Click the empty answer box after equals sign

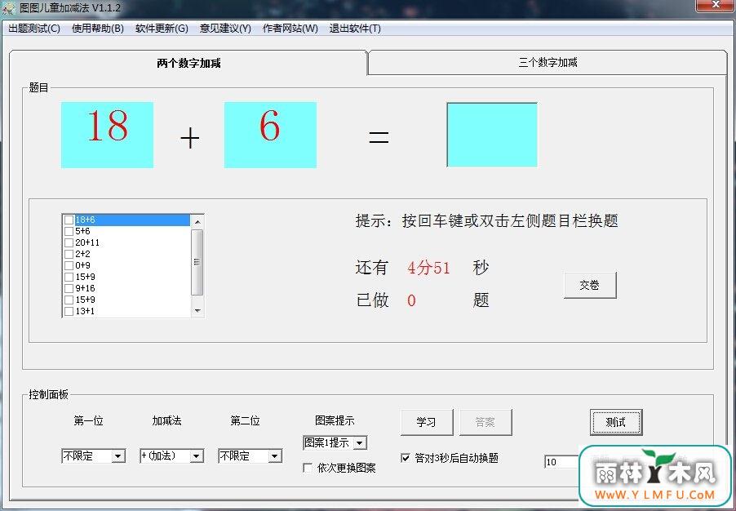(x=492, y=135)
